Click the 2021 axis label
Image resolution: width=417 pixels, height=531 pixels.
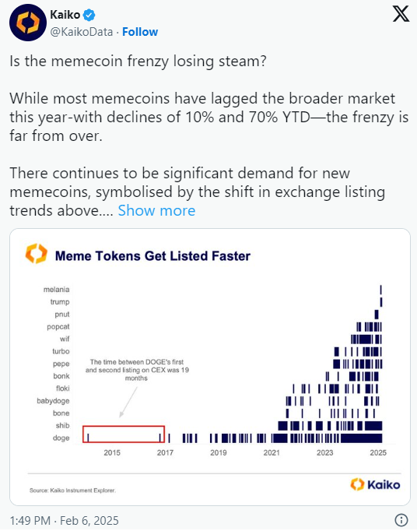272,453
